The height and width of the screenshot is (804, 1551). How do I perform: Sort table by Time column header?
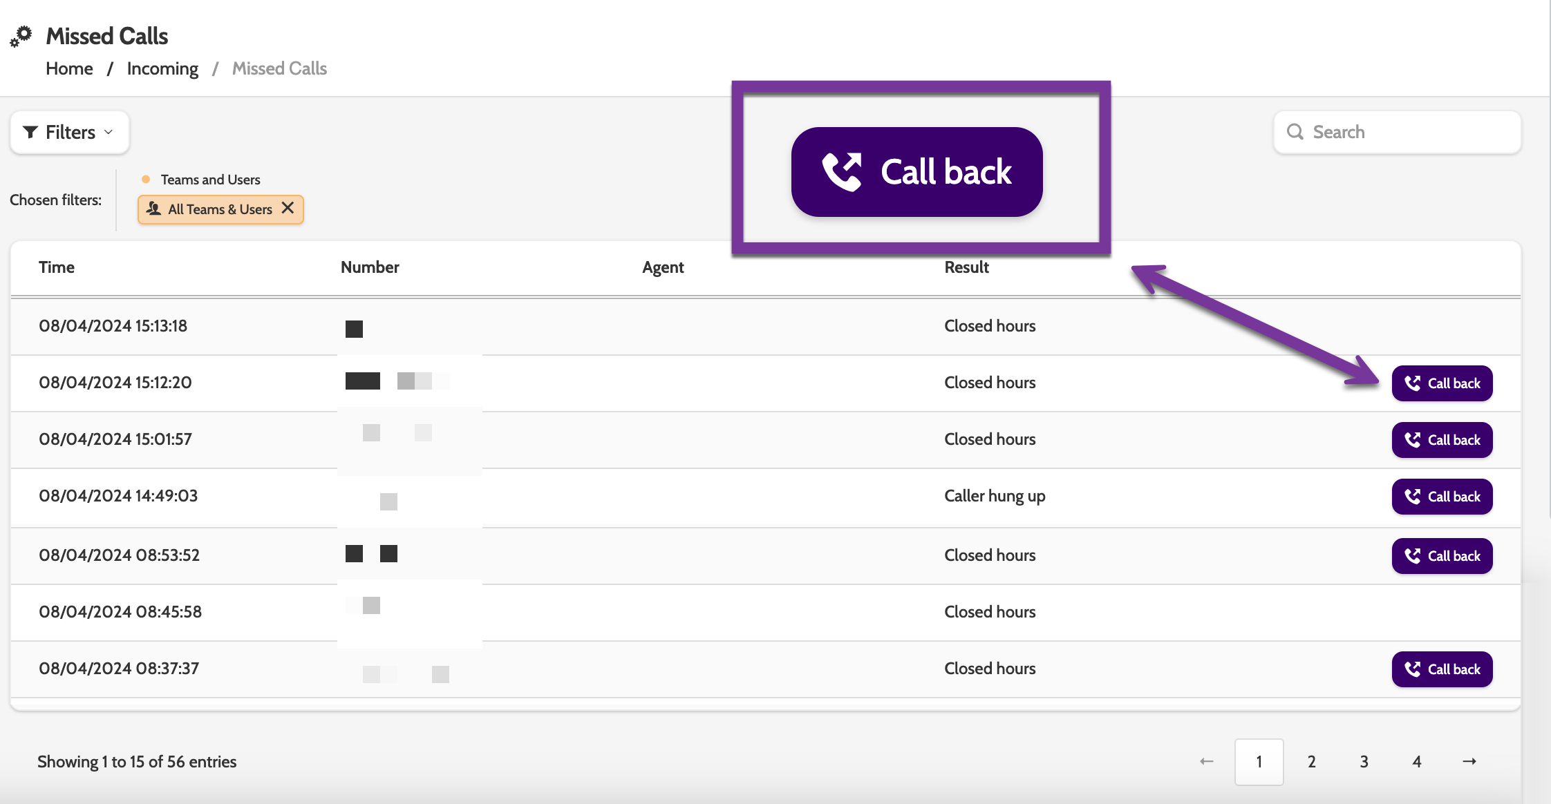click(57, 267)
